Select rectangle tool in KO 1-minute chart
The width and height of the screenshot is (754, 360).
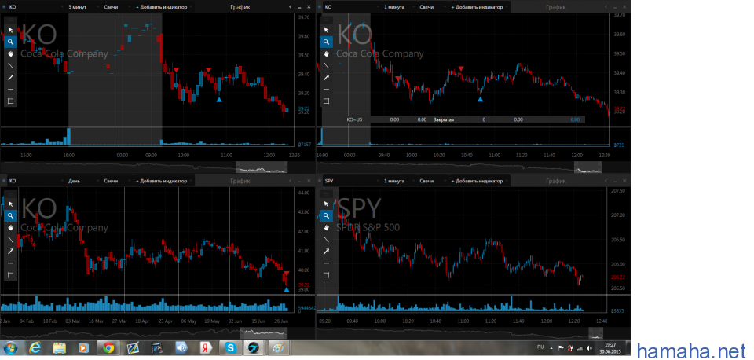pos(327,101)
